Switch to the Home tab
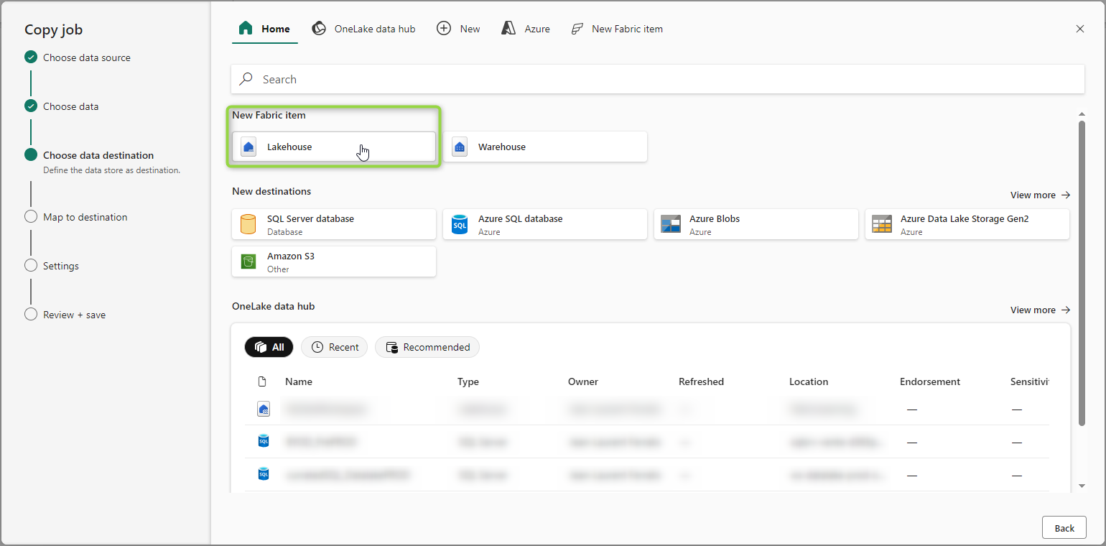 [264, 29]
